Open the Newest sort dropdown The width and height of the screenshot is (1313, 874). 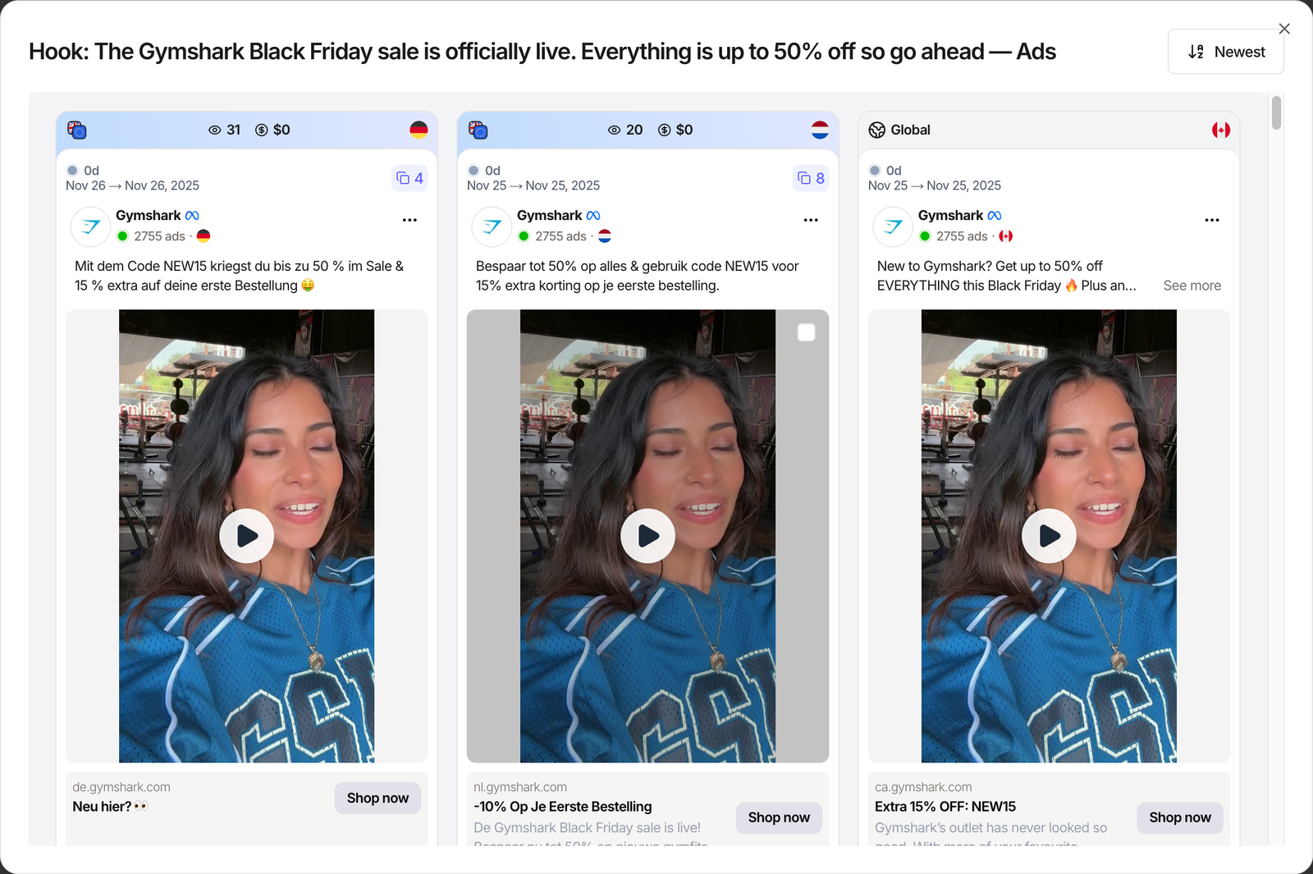point(1226,52)
